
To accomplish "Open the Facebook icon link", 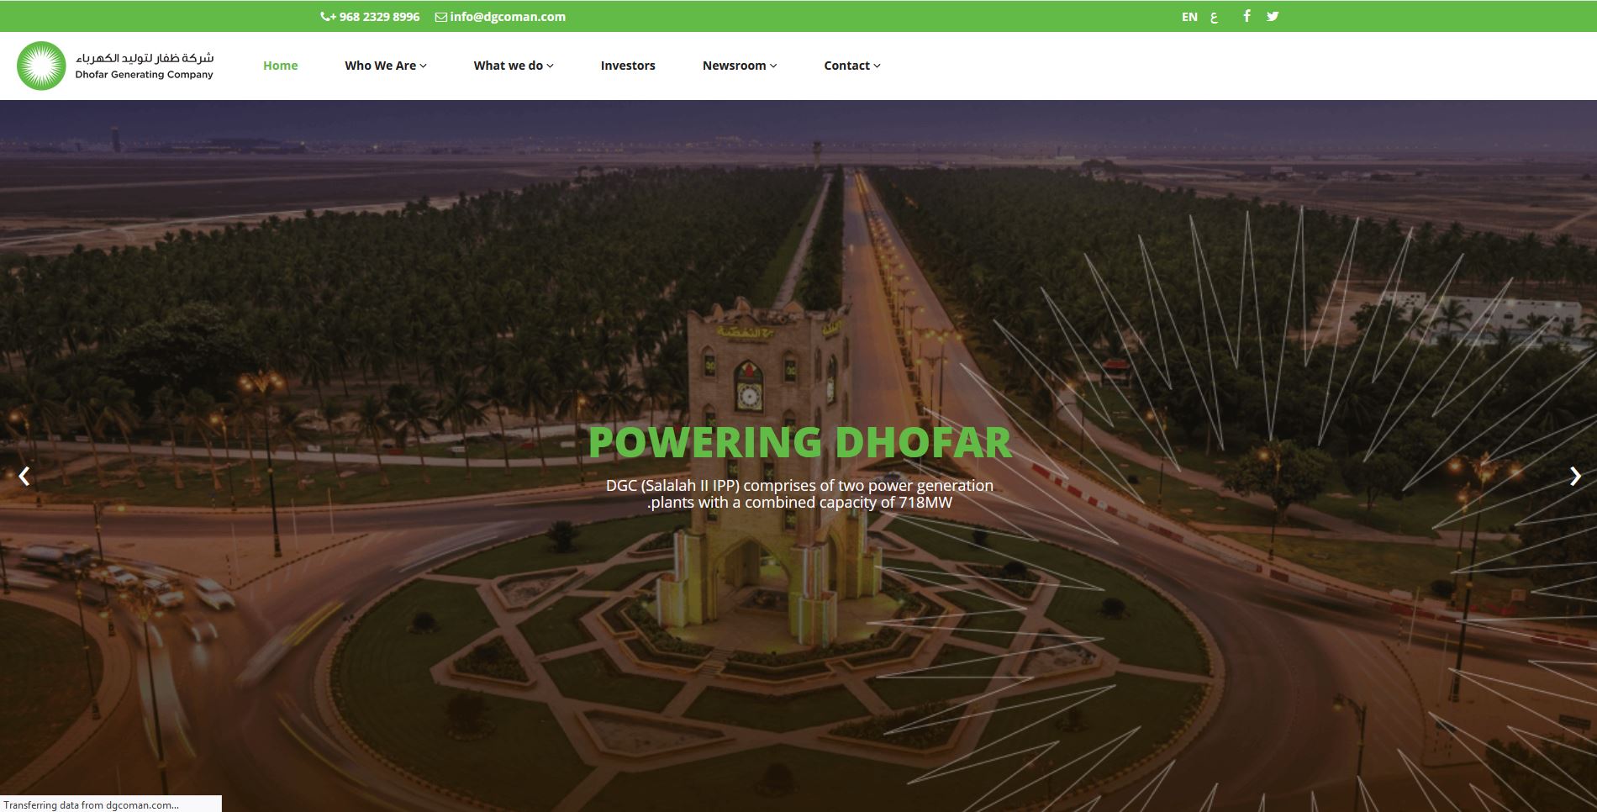I will (x=1247, y=16).
